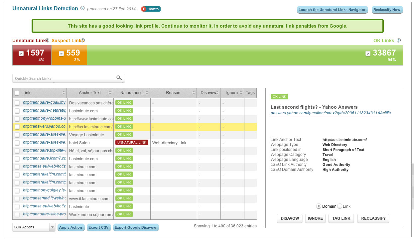This screenshot has height=240, width=414.
Task: Click sort arrows on Anchor Text column
Action: point(109,93)
